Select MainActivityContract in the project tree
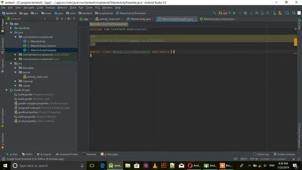 [43, 46]
